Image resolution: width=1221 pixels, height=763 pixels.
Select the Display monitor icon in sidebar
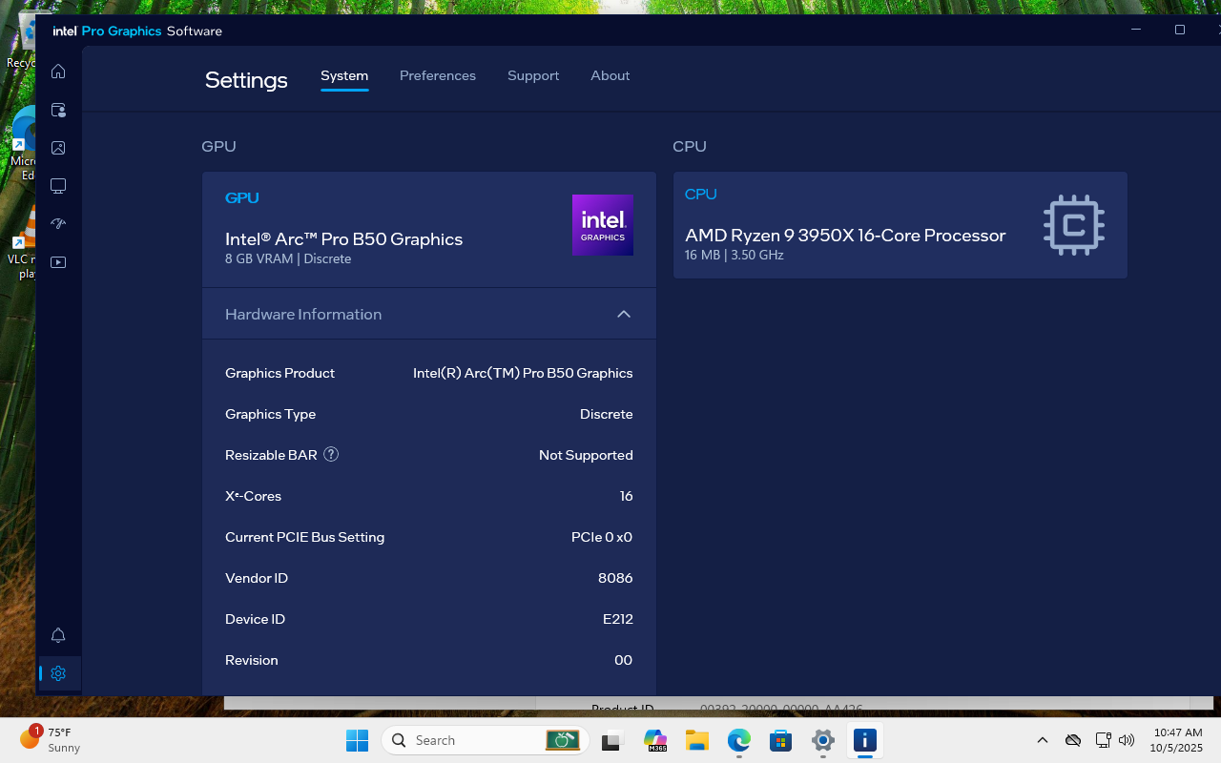click(x=58, y=186)
